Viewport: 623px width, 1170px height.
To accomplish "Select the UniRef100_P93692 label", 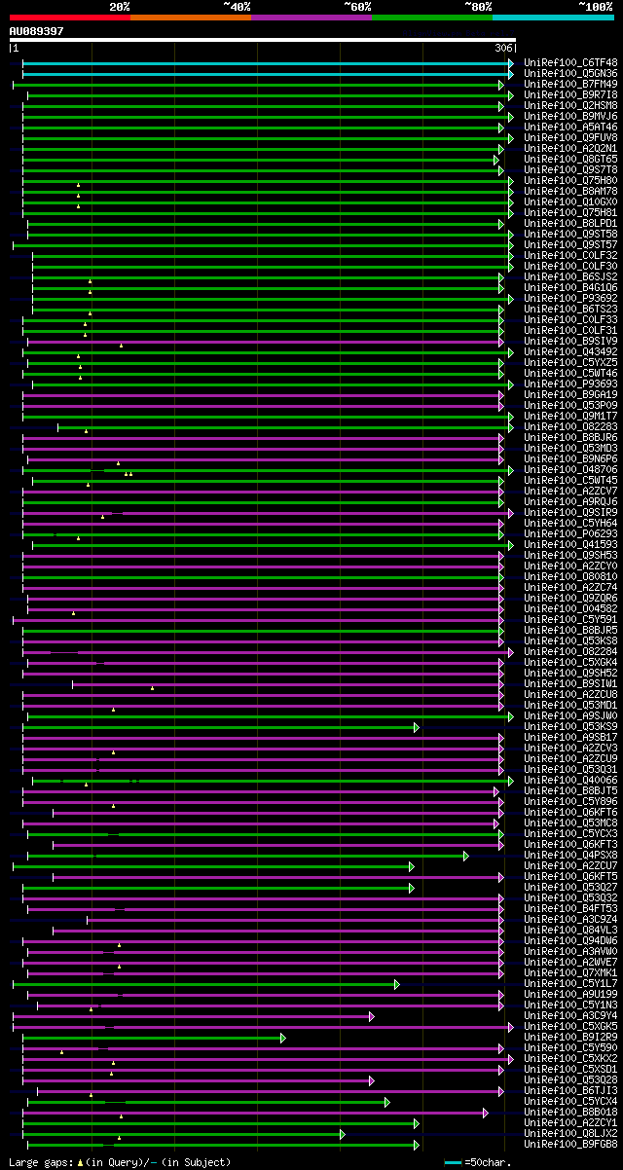I will pyautogui.click(x=570, y=298).
